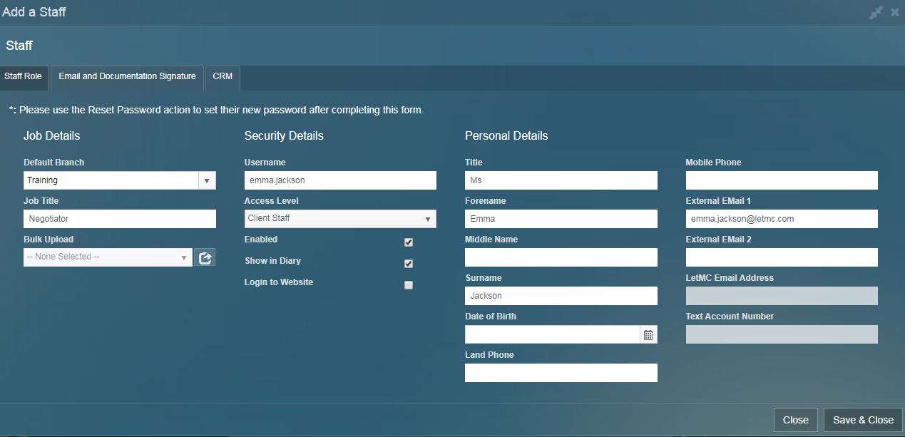905x437 pixels.
Task: Click the External EMail 2 field
Action: pos(782,258)
